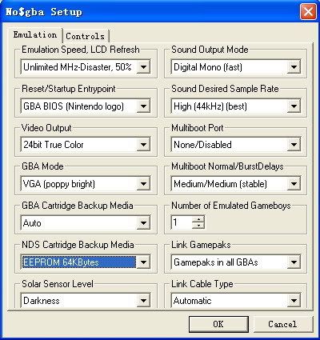Expand the Reset/Startup Entrypoint dropdown arrow
Viewport: 320px width, 340px height.
click(143, 106)
